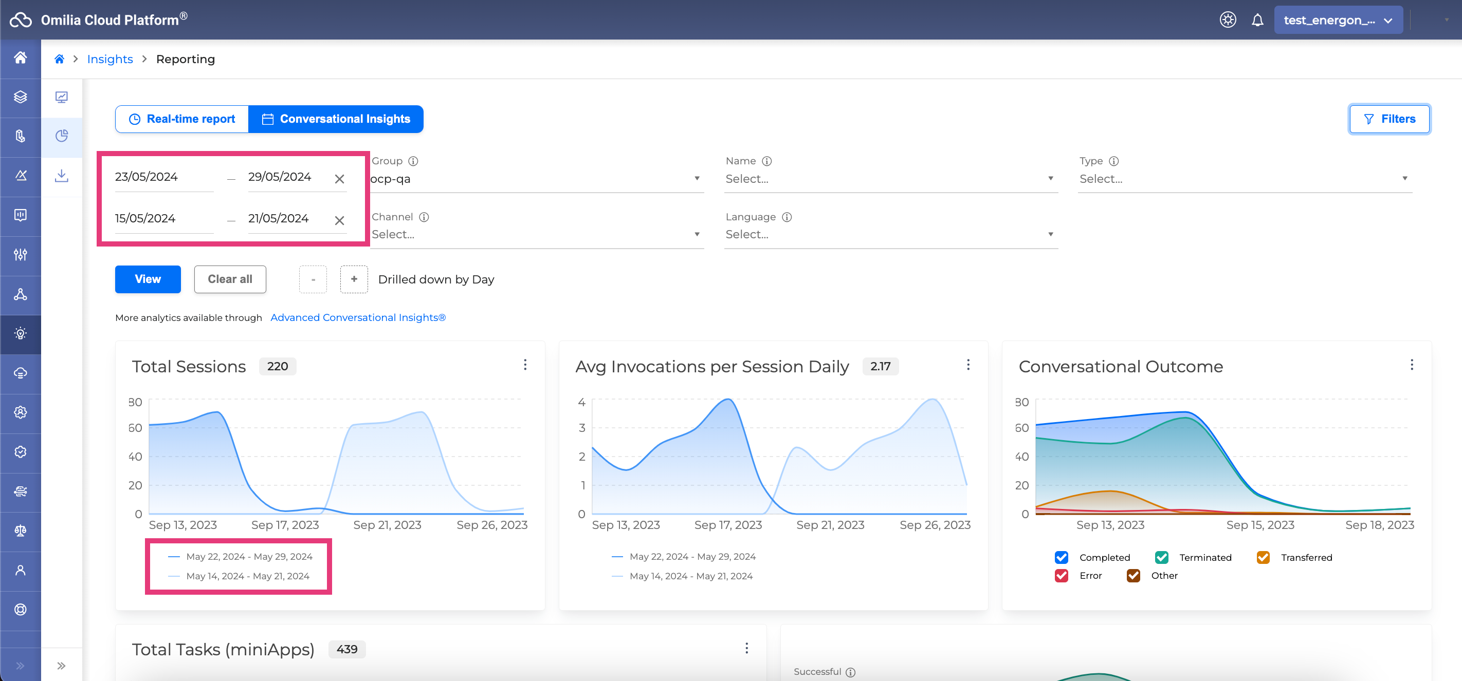Uncheck the Error outcome checkbox
The height and width of the screenshot is (681, 1462).
[x=1062, y=576]
